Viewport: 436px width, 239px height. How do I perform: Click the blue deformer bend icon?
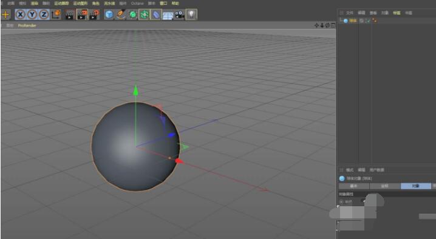click(156, 15)
